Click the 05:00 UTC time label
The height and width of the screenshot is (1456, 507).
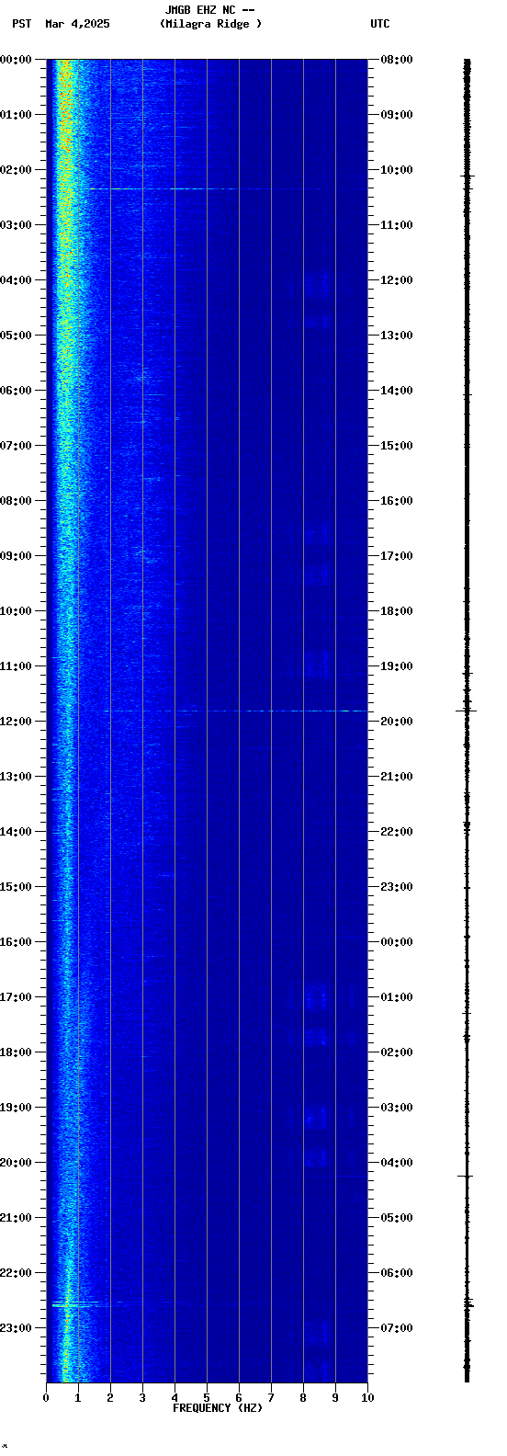tap(397, 1218)
